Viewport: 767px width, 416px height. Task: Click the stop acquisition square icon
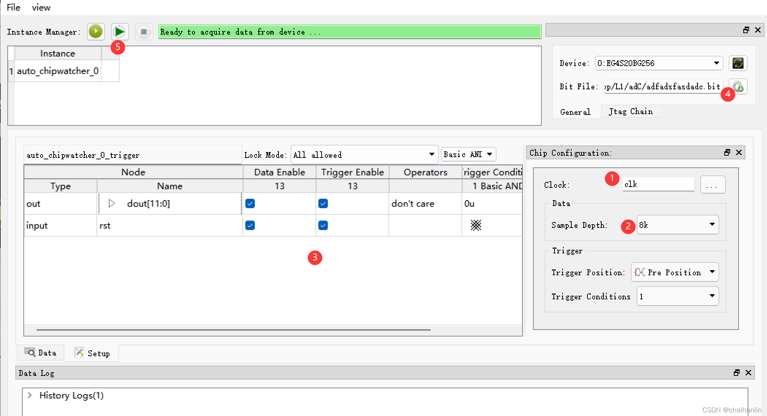[x=142, y=32]
